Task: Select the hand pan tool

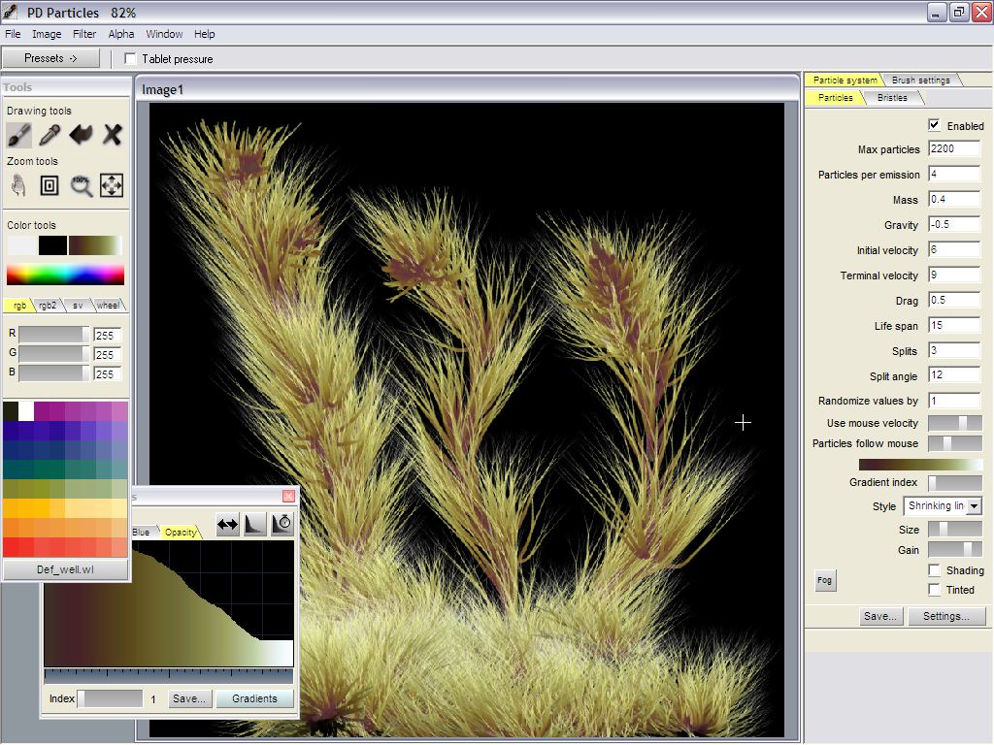Action: coord(18,185)
